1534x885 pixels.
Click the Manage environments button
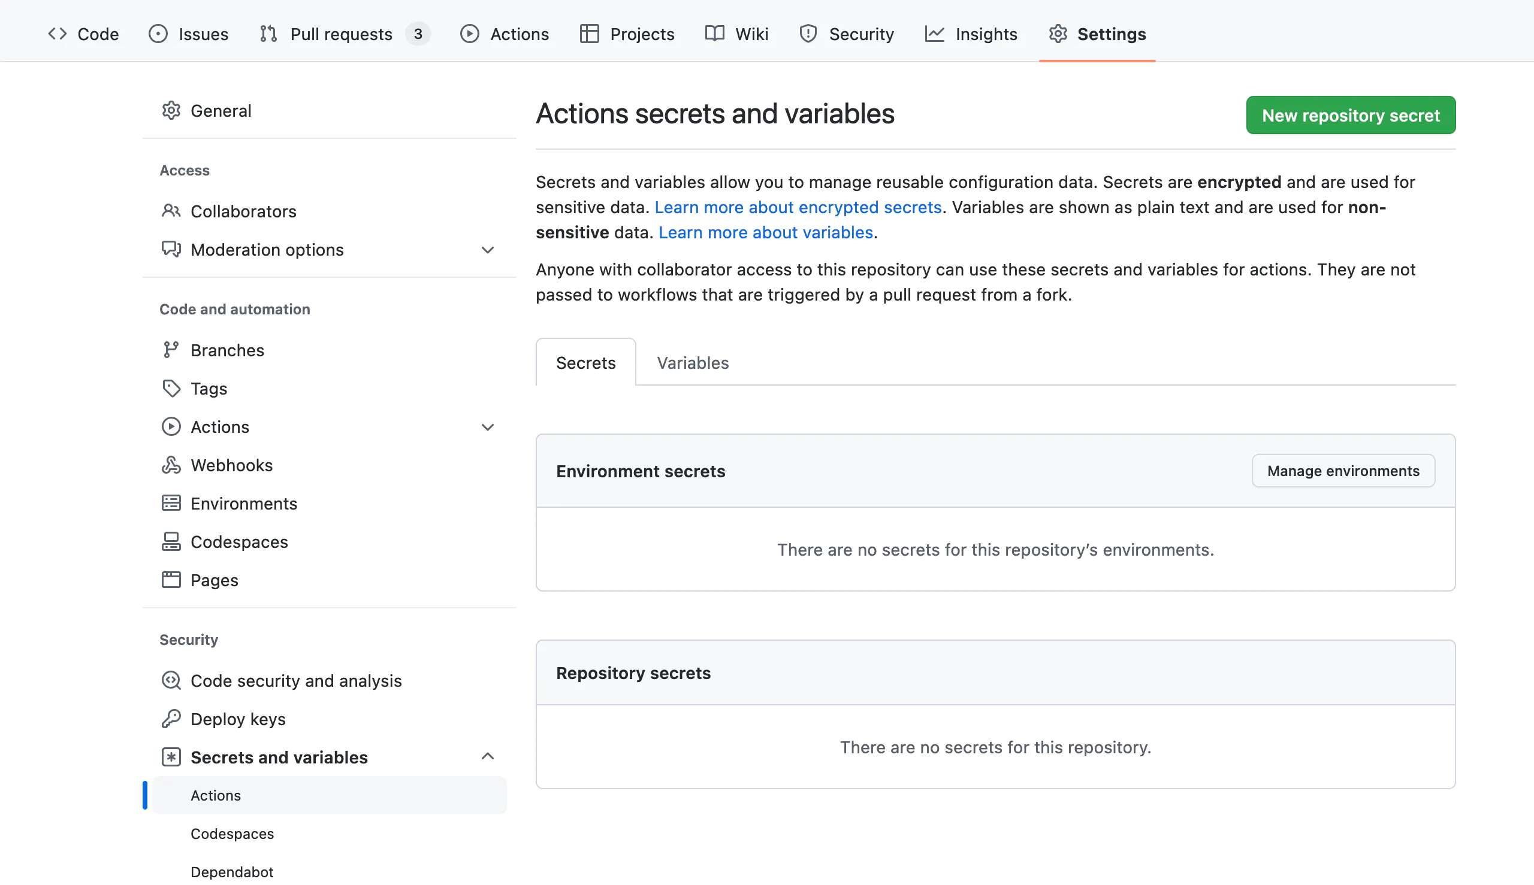coord(1343,471)
